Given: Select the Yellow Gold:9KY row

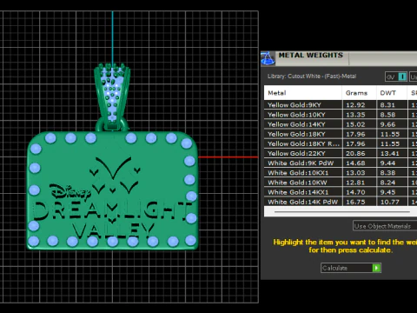Looking at the screenshot, I should (341, 105).
